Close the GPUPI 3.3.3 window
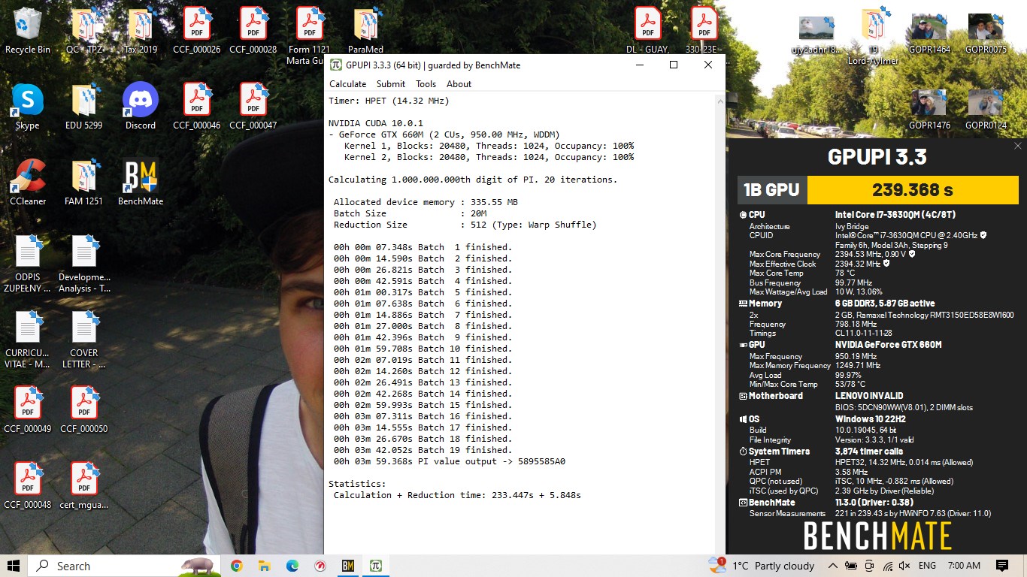Image resolution: width=1027 pixels, height=577 pixels. (x=708, y=65)
